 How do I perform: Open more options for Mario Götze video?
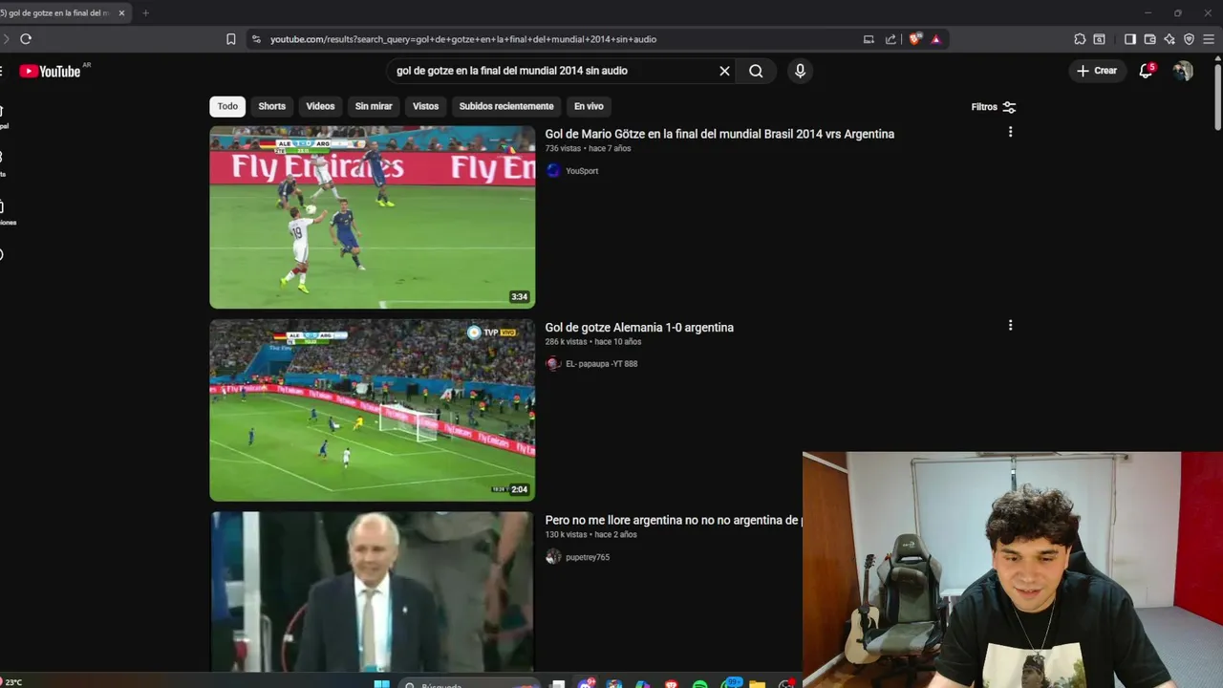[1010, 132]
